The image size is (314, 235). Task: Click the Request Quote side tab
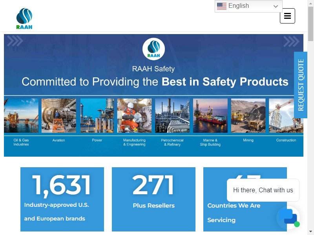click(301, 85)
